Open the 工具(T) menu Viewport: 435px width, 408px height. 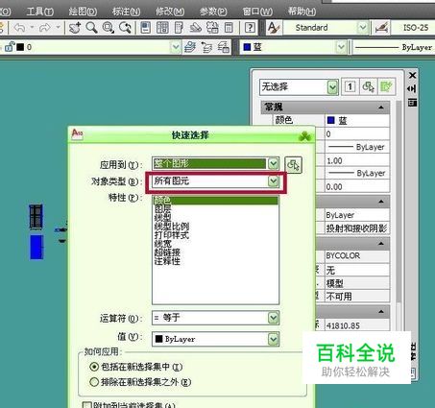tap(40, 12)
